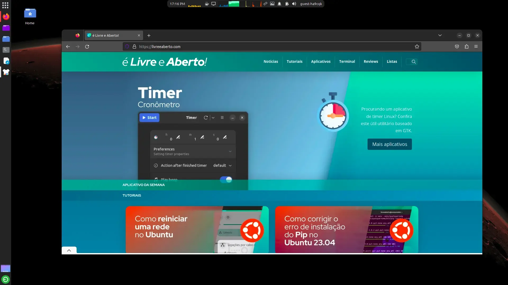508x285 pixels.
Task: Open the site search magnifier box
Action: coord(412,62)
